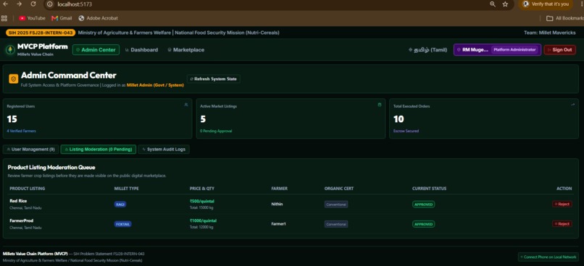Click the browser forward arrow

click(x=19, y=4)
